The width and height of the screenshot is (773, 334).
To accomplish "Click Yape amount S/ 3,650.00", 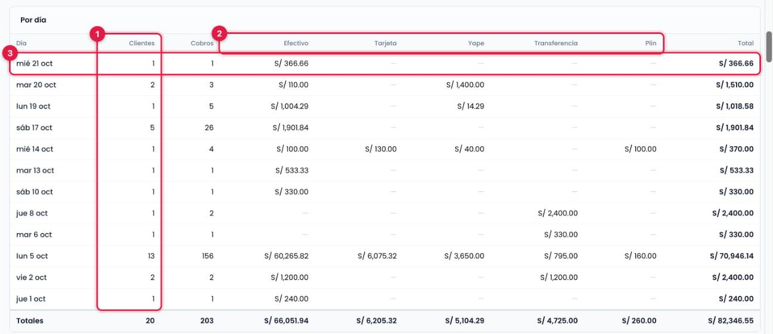I will (x=464, y=256).
